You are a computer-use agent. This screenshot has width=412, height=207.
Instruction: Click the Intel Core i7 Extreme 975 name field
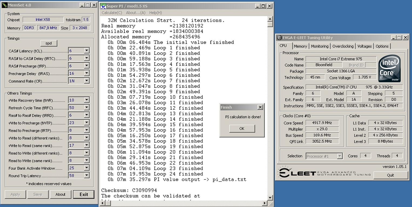(341, 59)
